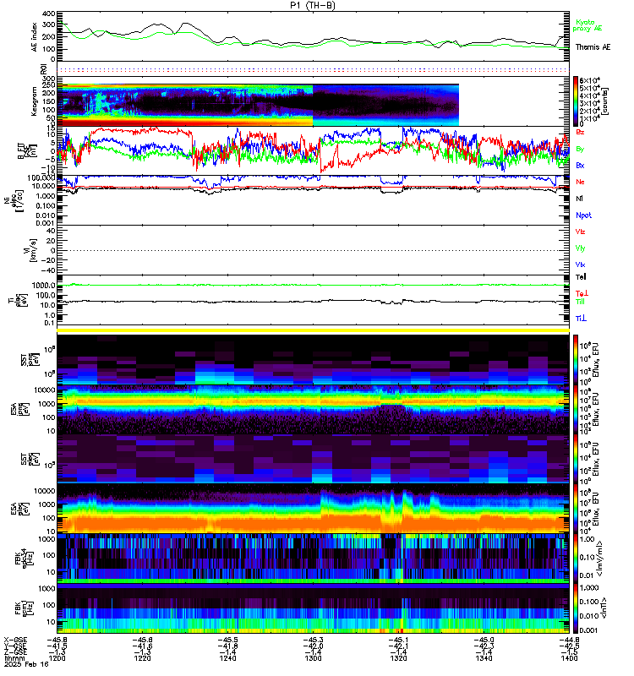Click the 'AE index' y-axis label
634x676 pixels.
tap(35, 36)
